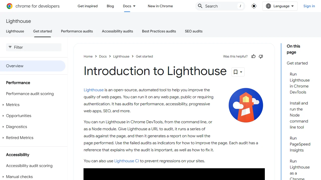Click the globe icon in Language button
The height and width of the screenshot is (180, 321).
(x=268, y=6)
